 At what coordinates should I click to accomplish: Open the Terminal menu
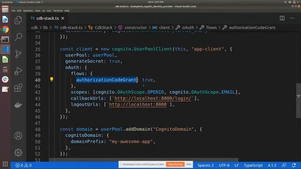click(x=58, y=11)
